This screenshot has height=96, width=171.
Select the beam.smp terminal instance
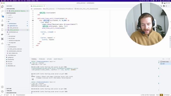(165, 62)
